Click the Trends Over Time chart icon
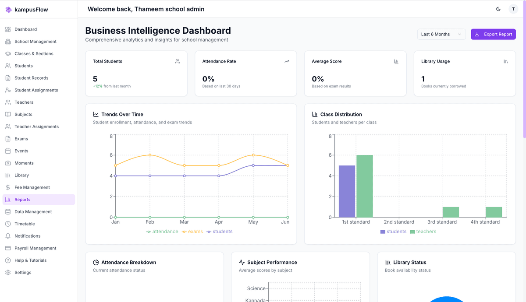526x302 pixels. point(96,114)
